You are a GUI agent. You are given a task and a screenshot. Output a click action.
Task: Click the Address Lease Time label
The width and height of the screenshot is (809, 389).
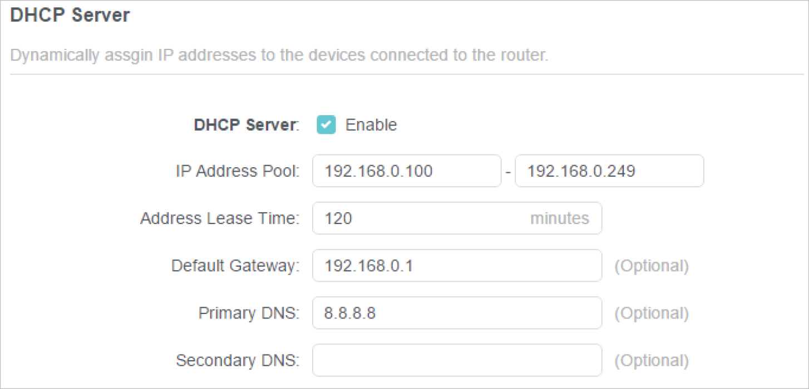pos(220,218)
